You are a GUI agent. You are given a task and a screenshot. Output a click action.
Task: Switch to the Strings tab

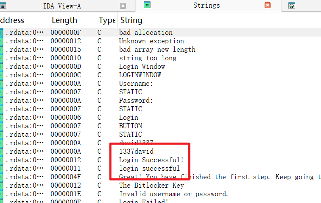click(206, 6)
